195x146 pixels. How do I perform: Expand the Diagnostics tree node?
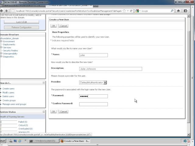click(x=1, y=57)
